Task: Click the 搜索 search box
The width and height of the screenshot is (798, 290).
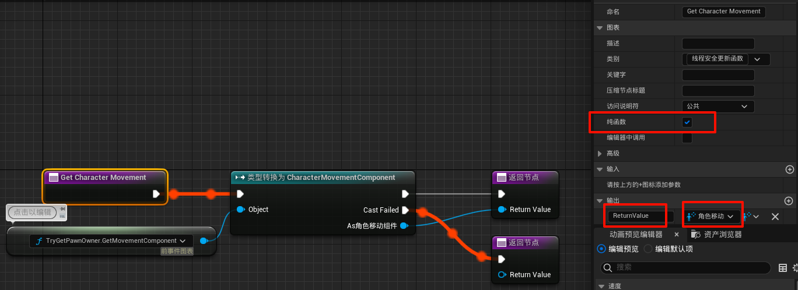Action: pyautogui.click(x=685, y=268)
